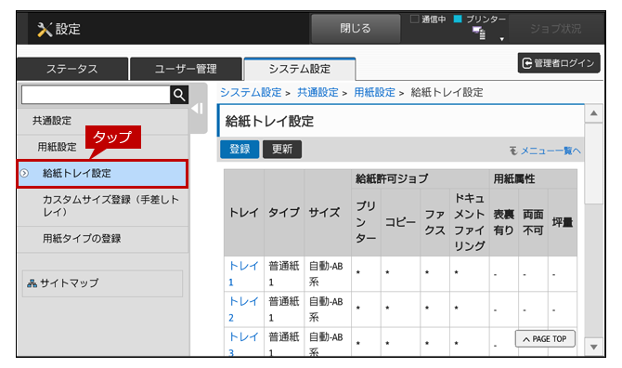Click the 更新 button
622x368 pixels.
click(x=282, y=149)
